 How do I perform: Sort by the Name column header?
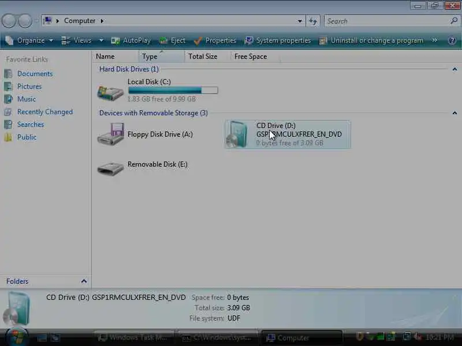(116, 56)
